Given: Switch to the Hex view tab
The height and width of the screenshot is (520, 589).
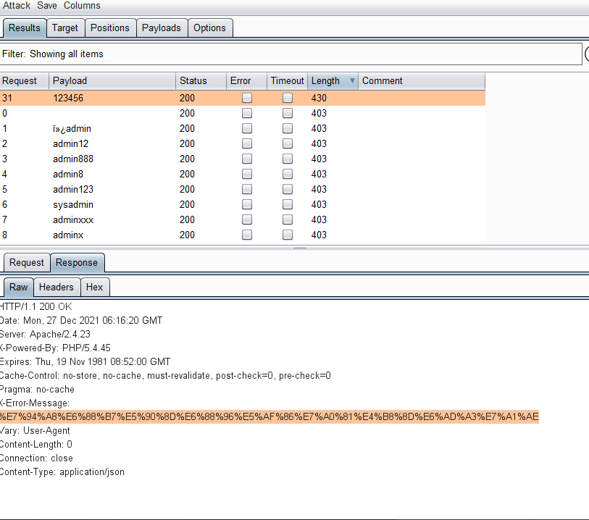Looking at the screenshot, I should pyautogui.click(x=94, y=288).
